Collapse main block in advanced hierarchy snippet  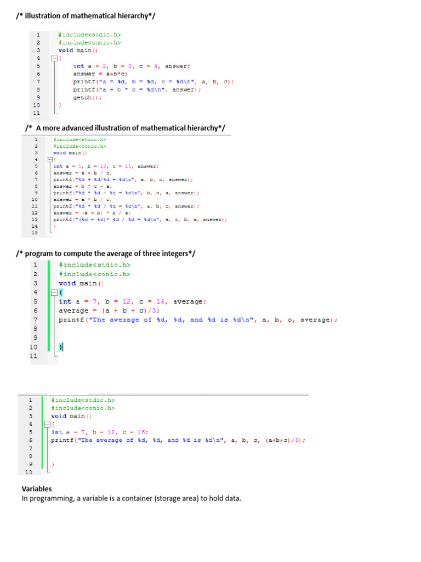click(x=50, y=159)
